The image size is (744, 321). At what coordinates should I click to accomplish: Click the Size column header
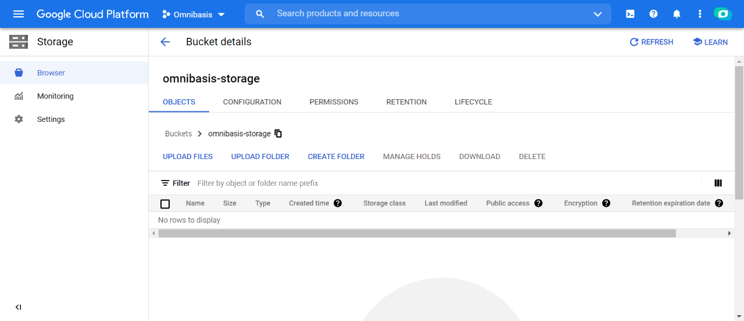(x=230, y=203)
